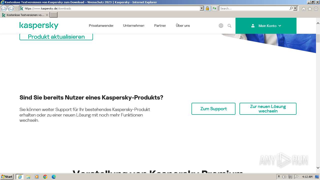
Task: Click the Kaspersky logo
Action: pos(39,25)
